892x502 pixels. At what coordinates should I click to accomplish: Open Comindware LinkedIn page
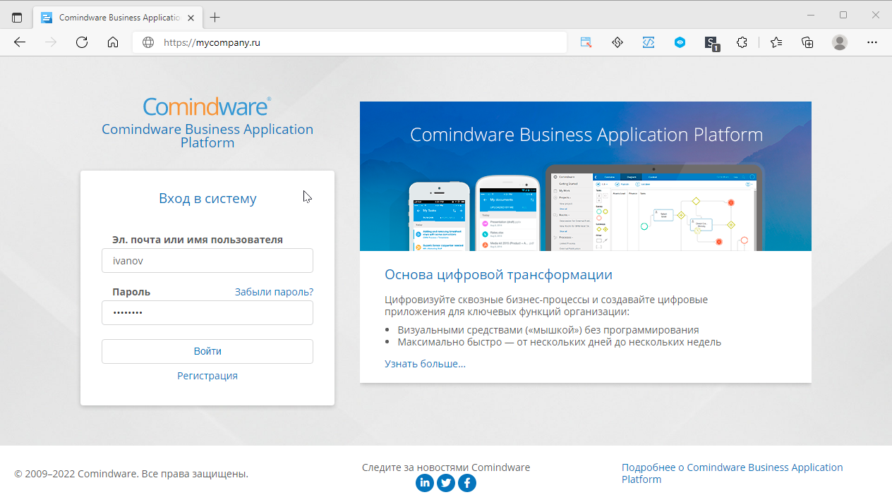pos(425,482)
